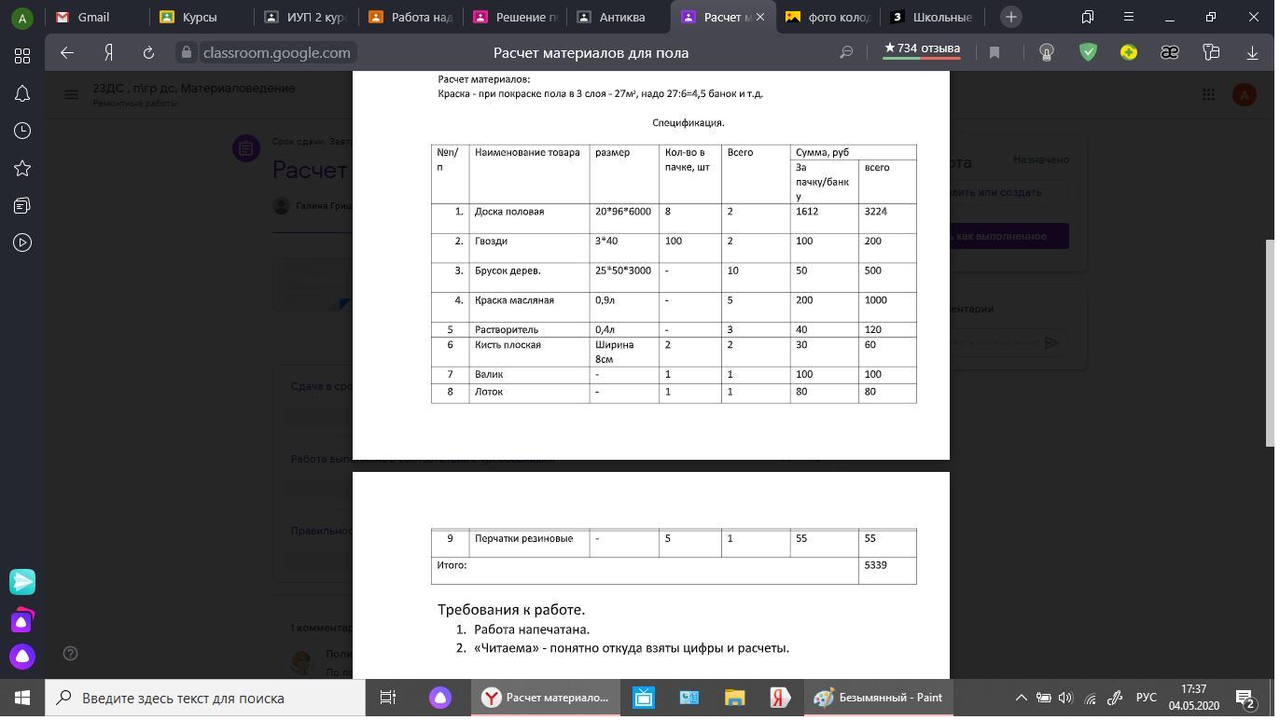Image resolution: width=1280 pixels, height=720 pixels.
Task: Switch to the Антиква tab
Action: [x=618, y=17]
